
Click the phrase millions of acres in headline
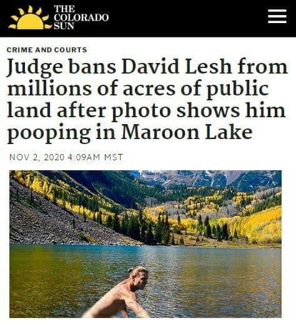(91, 89)
